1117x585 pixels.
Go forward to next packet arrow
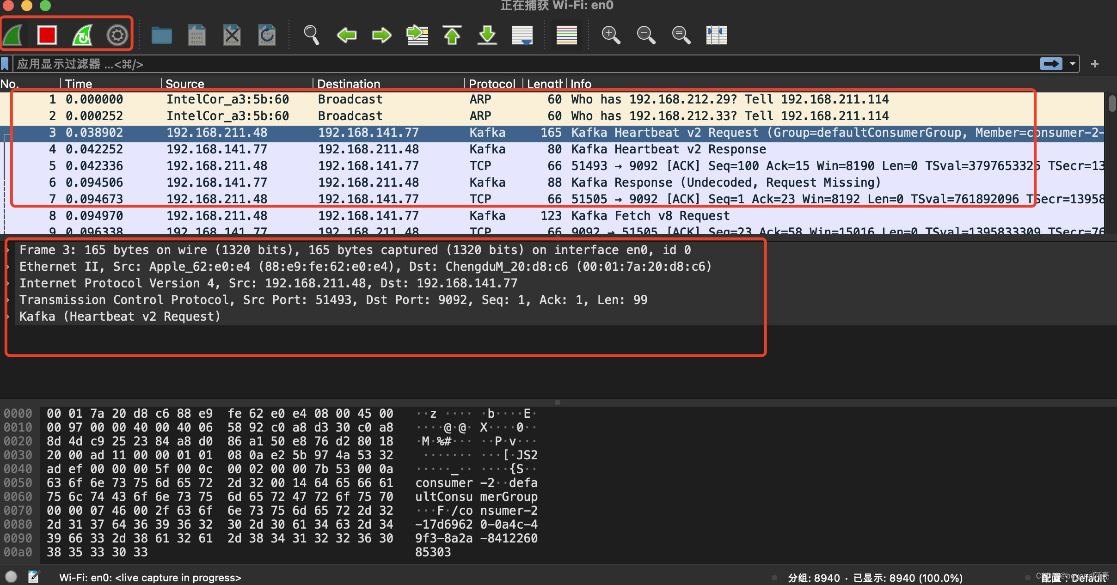[382, 35]
